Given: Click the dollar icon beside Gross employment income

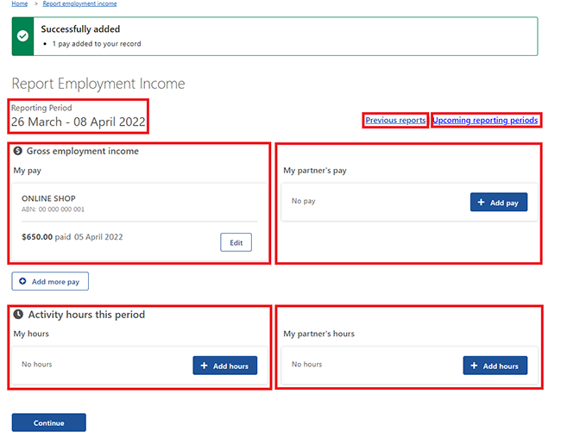Looking at the screenshot, I should pyautogui.click(x=19, y=151).
